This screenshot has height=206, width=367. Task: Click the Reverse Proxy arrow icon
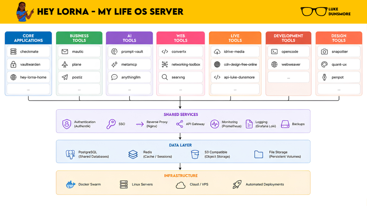coord(140,124)
